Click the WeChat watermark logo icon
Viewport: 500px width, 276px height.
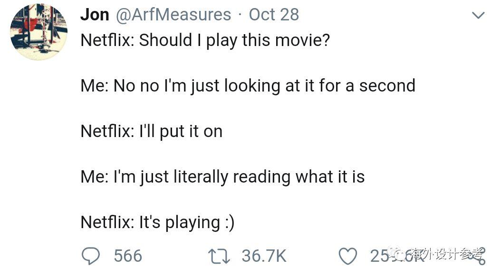point(398,253)
